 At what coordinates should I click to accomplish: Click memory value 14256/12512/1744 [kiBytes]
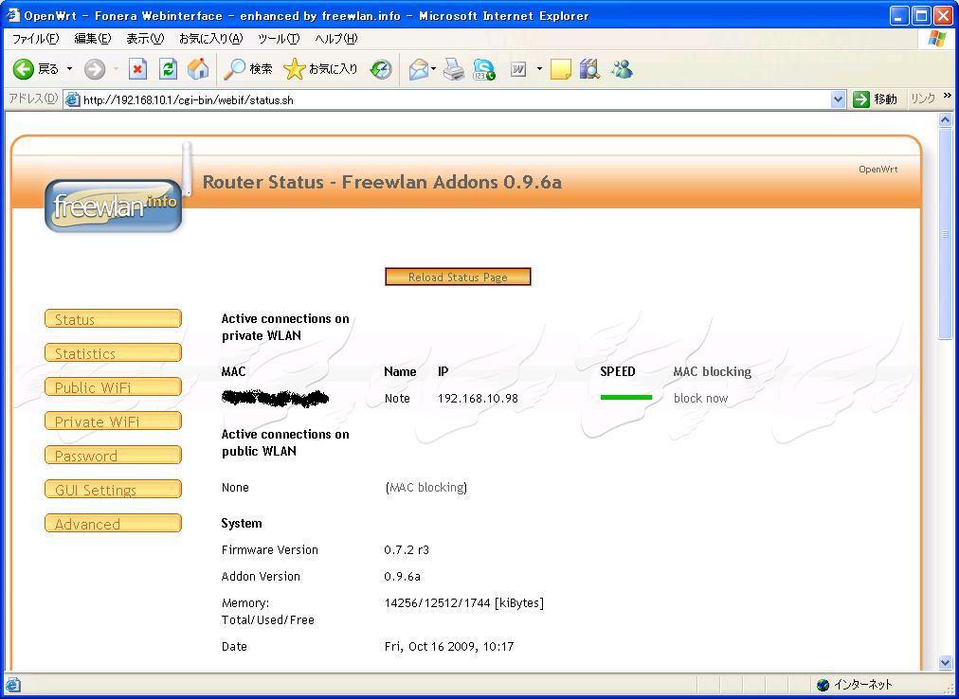click(464, 603)
